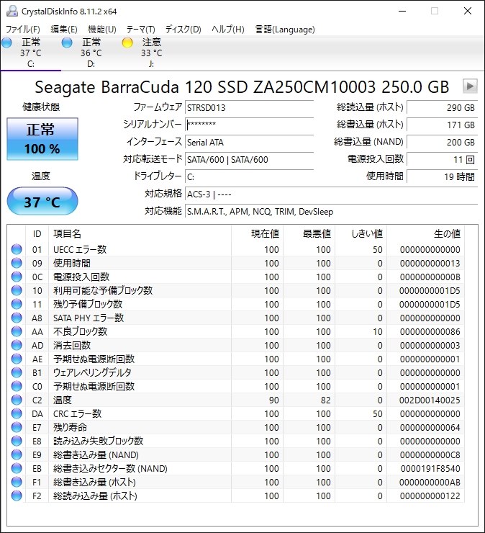Click status icon for row ID C0
This screenshot has height=533, width=485.
point(17,386)
